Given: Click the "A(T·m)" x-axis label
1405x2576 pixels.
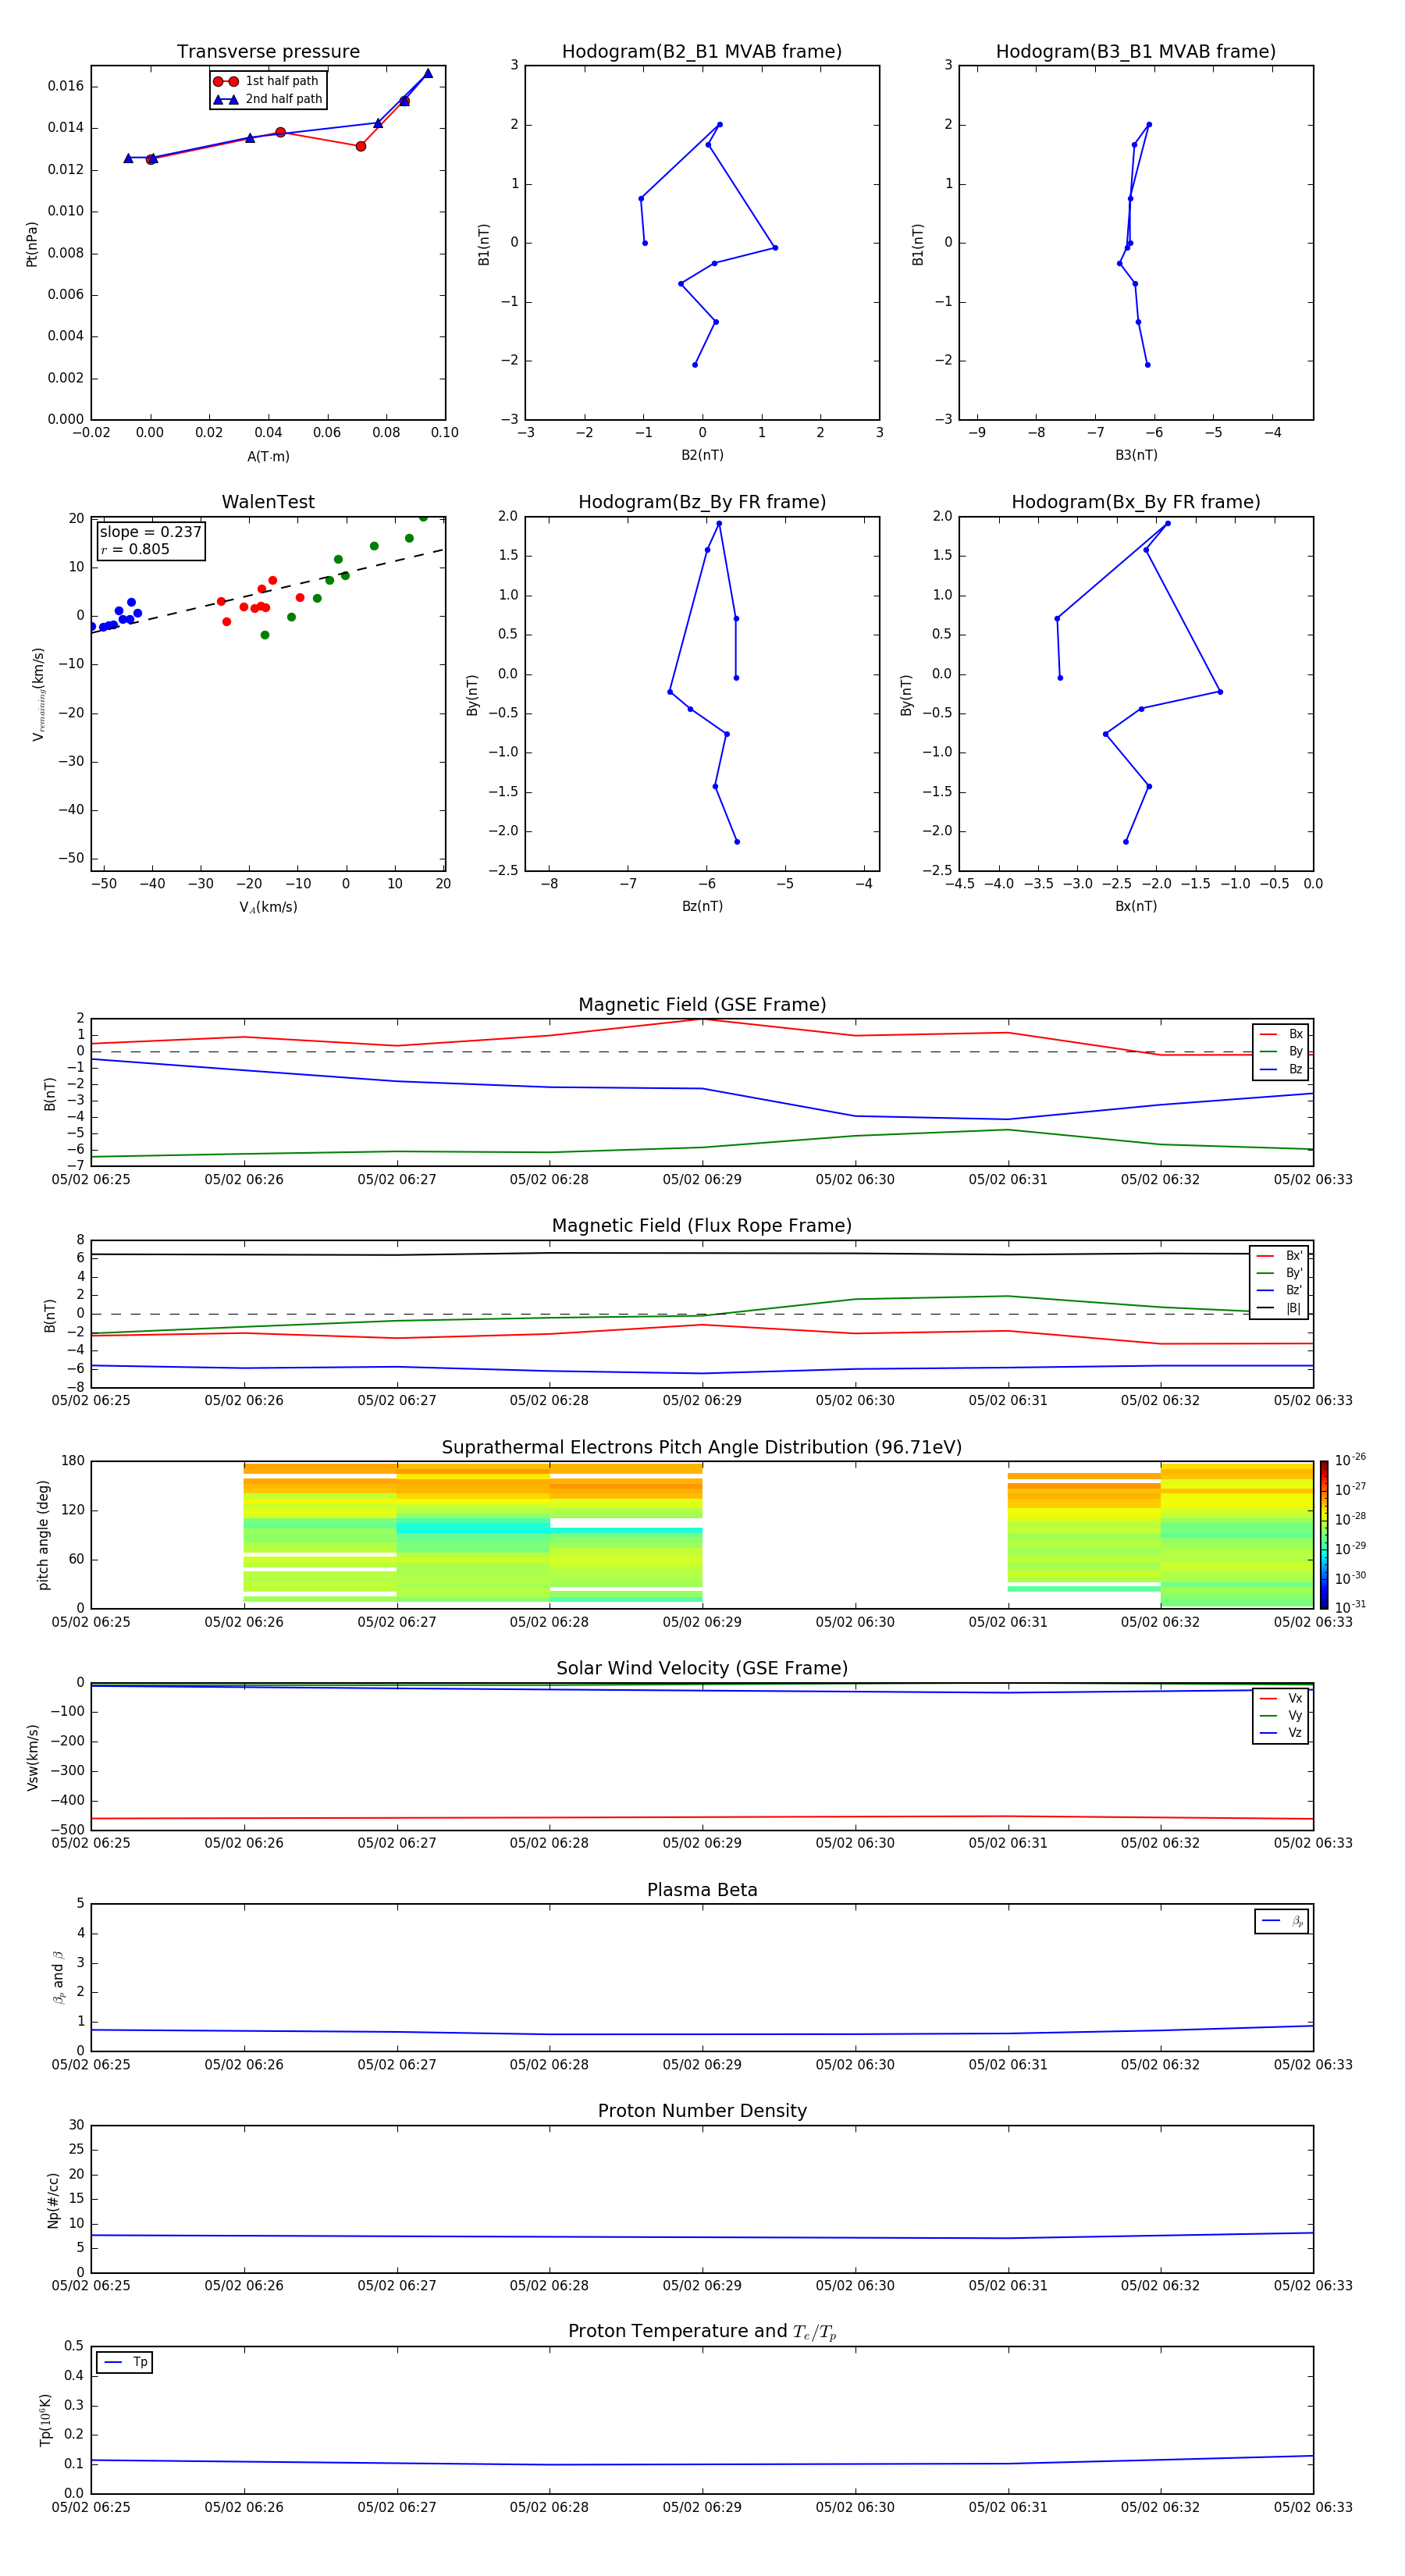Looking at the screenshot, I should tap(268, 457).
